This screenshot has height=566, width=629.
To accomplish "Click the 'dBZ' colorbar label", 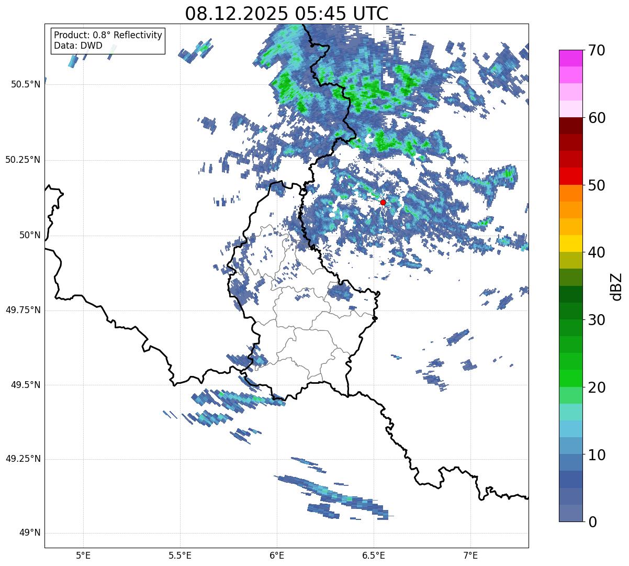I will point(616,286).
